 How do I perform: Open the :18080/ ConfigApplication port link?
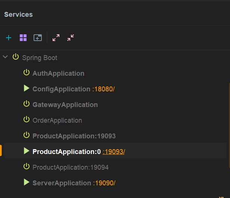pyautogui.click(x=103, y=89)
